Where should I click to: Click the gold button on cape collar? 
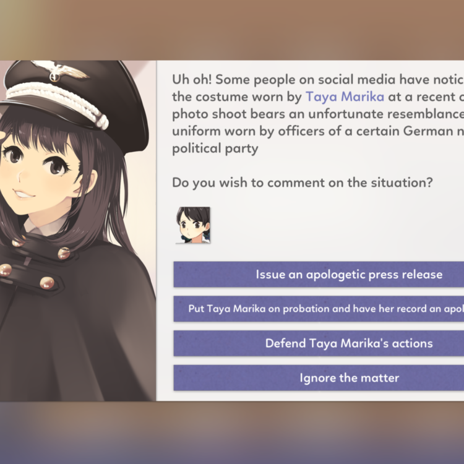tap(64, 253)
